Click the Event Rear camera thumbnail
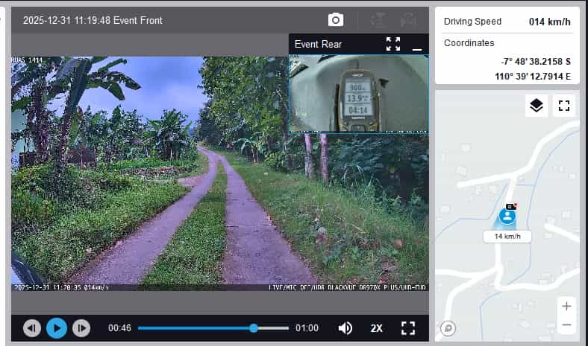Image resolution: width=588 pixels, height=346 pixels. tap(358, 93)
